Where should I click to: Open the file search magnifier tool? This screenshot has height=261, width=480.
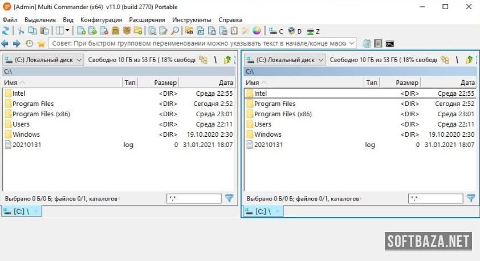pos(175,31)
